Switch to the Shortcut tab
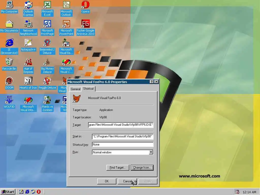260x195 pixels. click(88, 89)
